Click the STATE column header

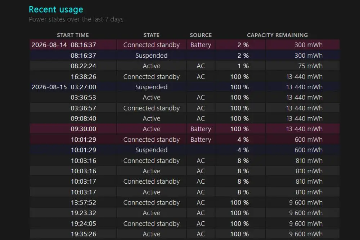click(x=151, y=35)
